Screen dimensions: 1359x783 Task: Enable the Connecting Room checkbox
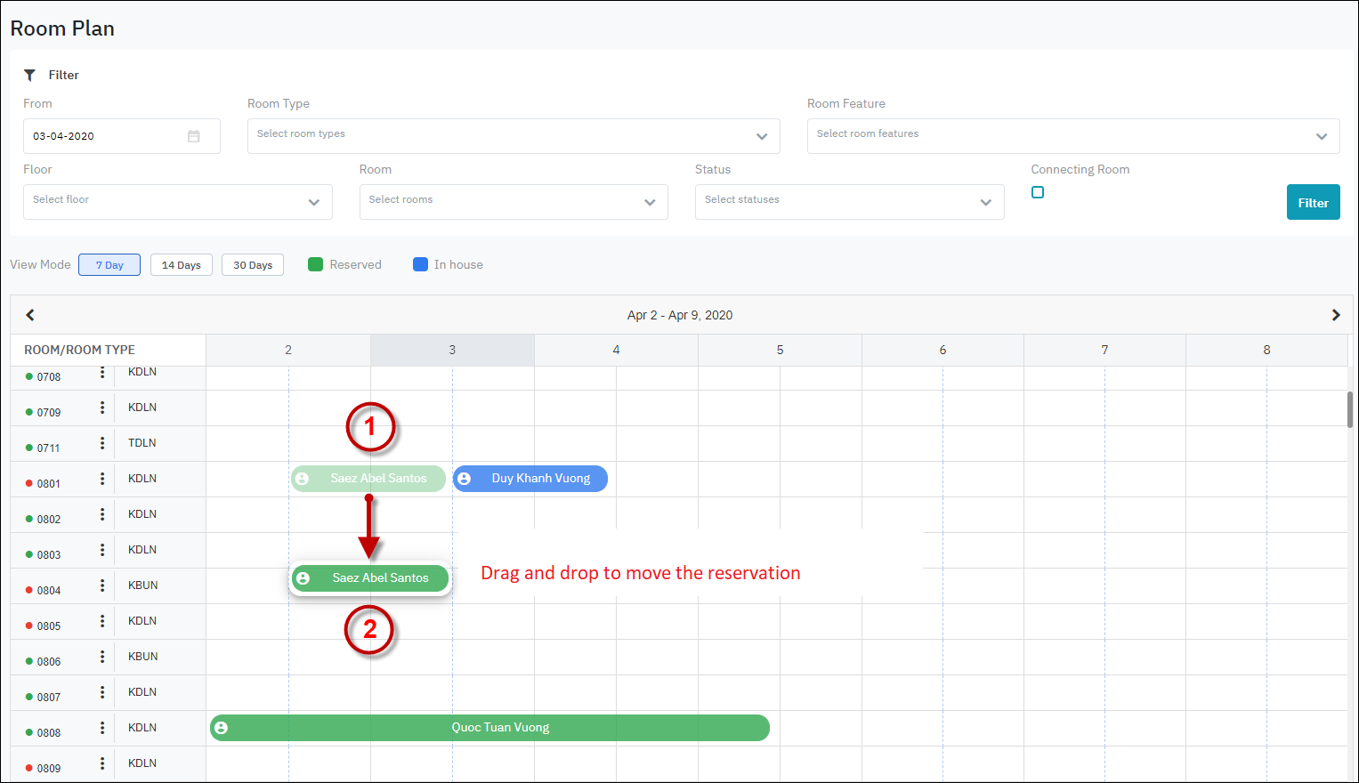[1038, 192]
